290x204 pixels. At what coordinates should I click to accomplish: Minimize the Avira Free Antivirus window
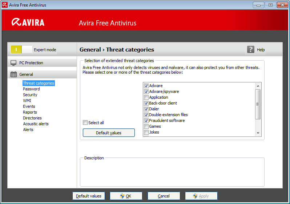click(x=258, y=5)
